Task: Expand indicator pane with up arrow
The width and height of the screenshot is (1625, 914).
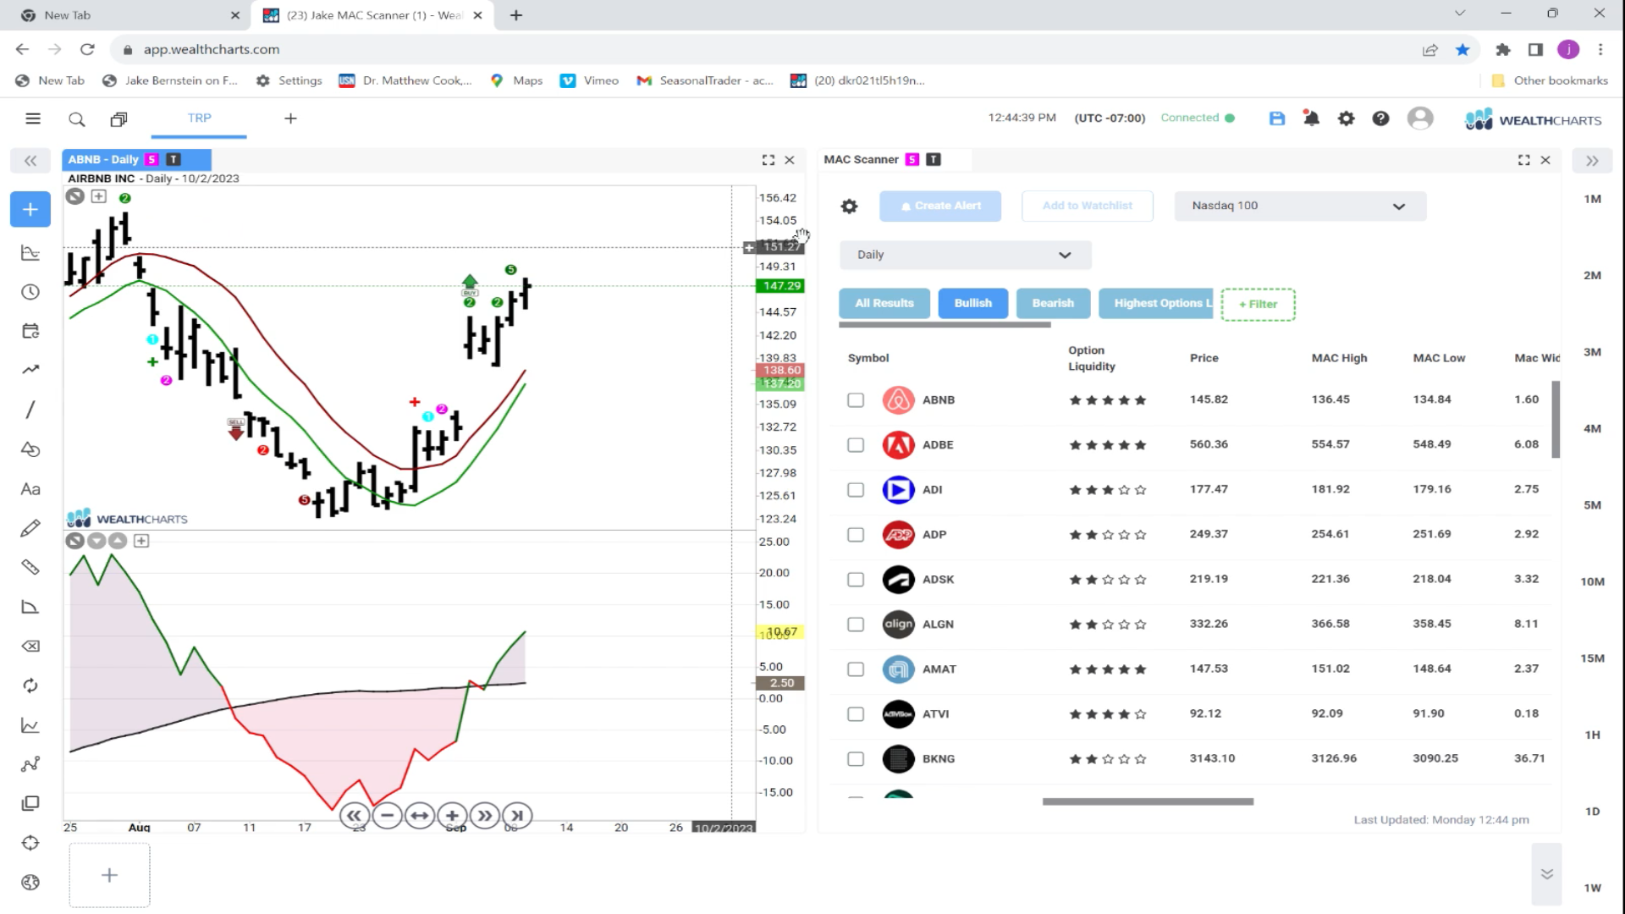Action: tap(118, 541)
